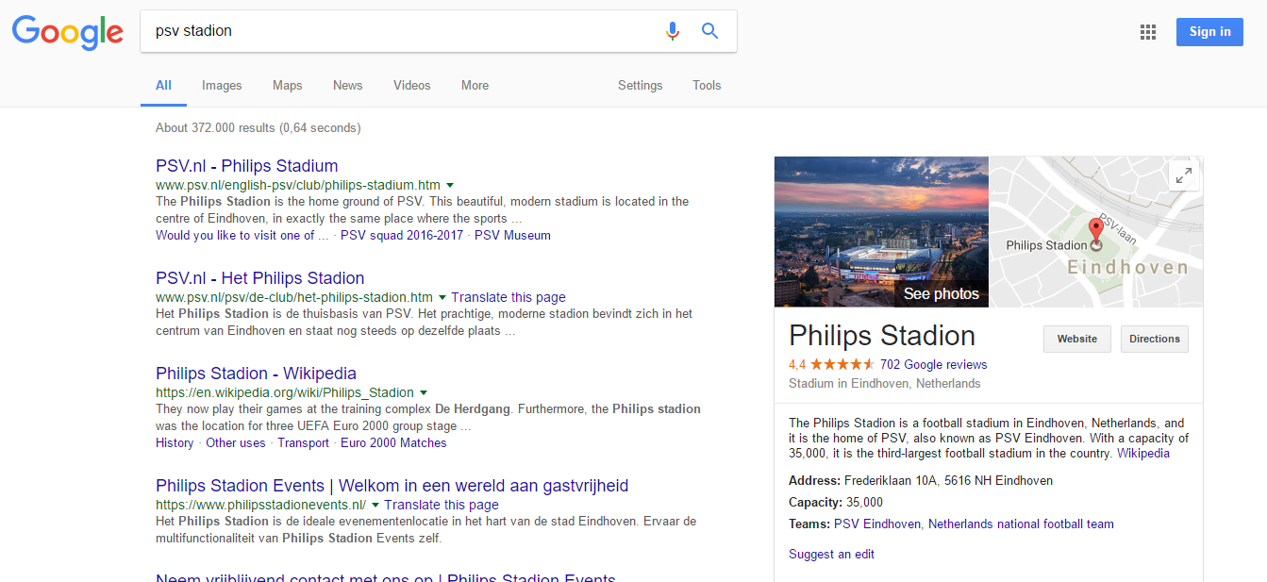Open the PSV.nl - Het Philips Stadion result
The width and height of the screenshot is (1267, 582).
(259, 278)
